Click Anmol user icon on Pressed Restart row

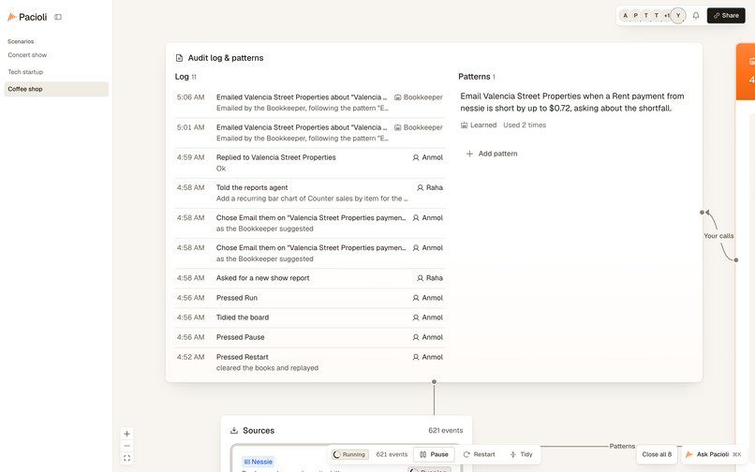[x=416, y=357]
